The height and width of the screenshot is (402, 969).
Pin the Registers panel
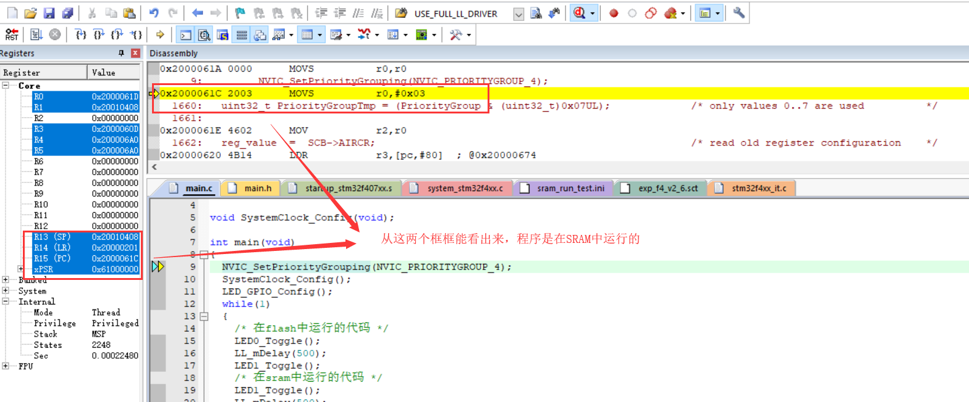pyautogui.click(x=121, y=54)
